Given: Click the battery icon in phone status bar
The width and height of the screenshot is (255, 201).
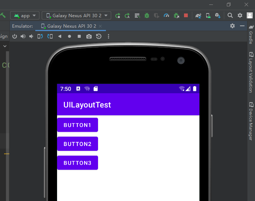Looking at the screenshot, I should (x=195, y=89).
